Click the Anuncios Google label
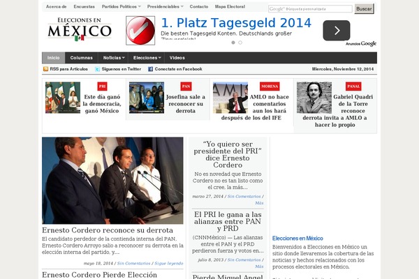Image resolution: width=419 pixels, height=279 pixels. (x=361, y=44)
